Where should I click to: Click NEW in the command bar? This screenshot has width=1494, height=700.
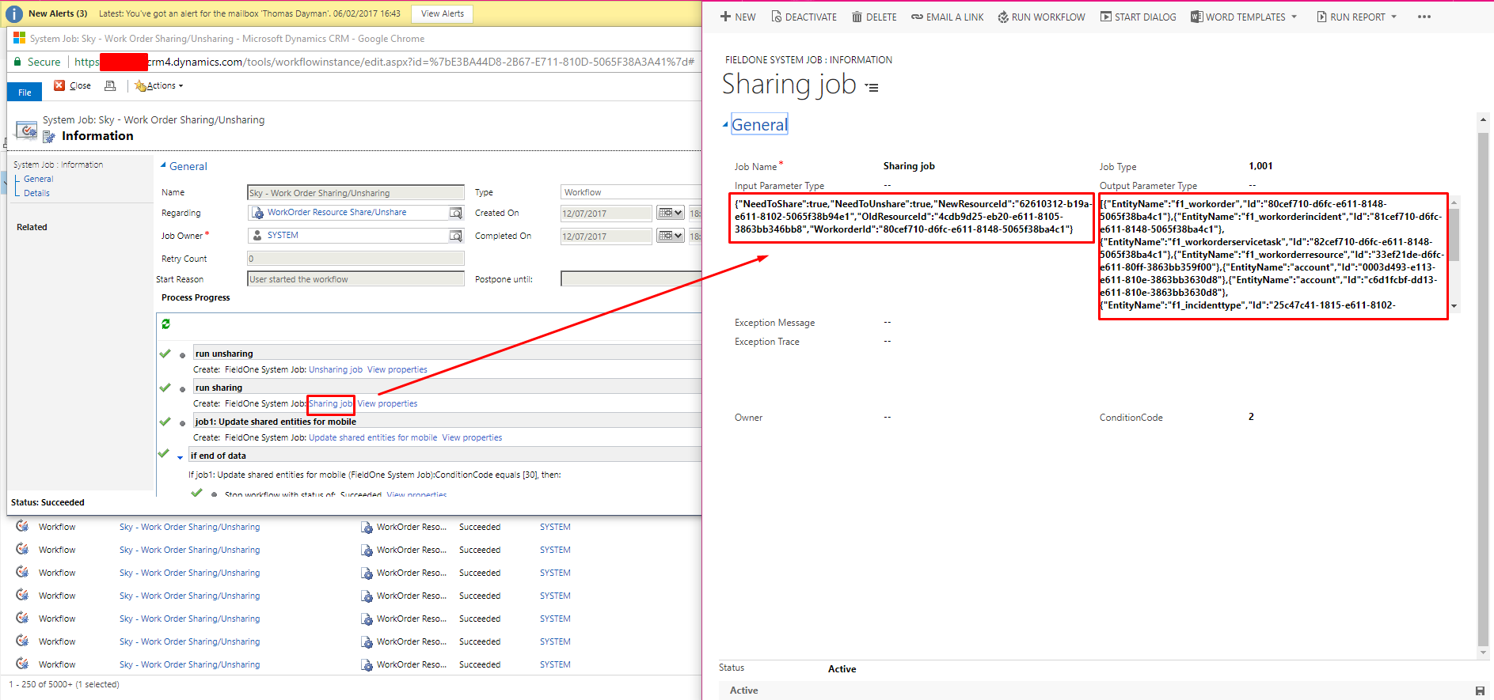tap(738, 17)
